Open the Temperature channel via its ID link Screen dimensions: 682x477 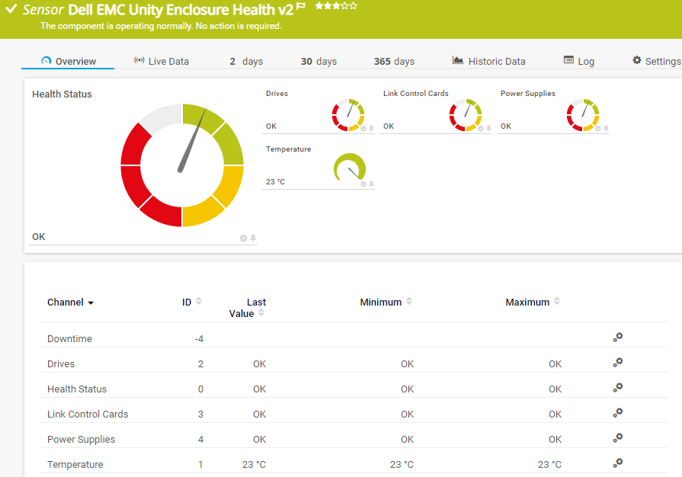pos(200,464)
